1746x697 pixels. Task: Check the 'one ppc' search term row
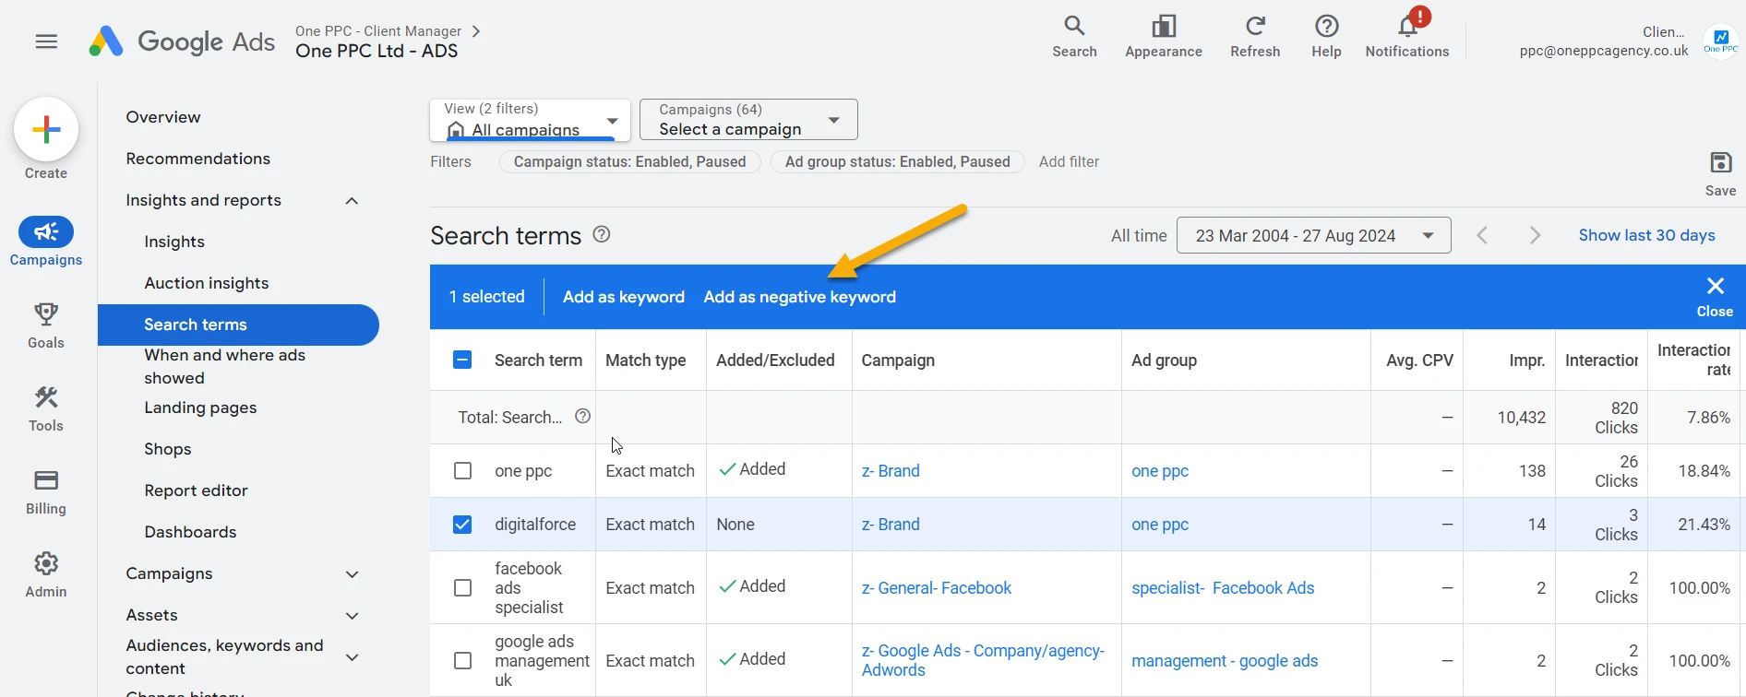462,471
